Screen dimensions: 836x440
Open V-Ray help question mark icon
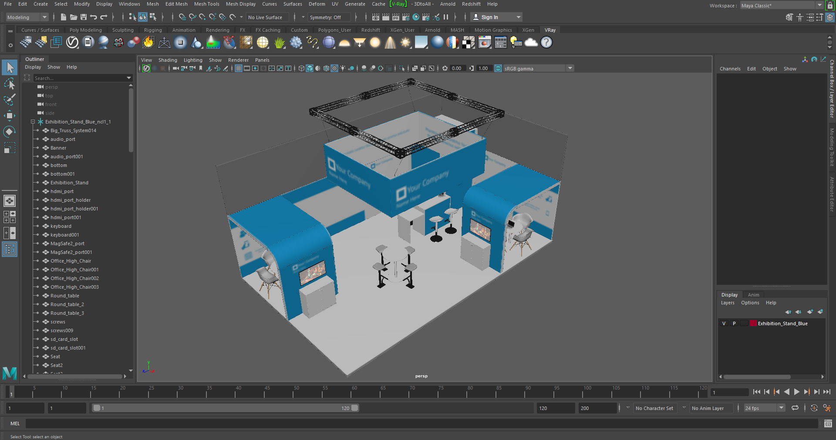point(546,42)
